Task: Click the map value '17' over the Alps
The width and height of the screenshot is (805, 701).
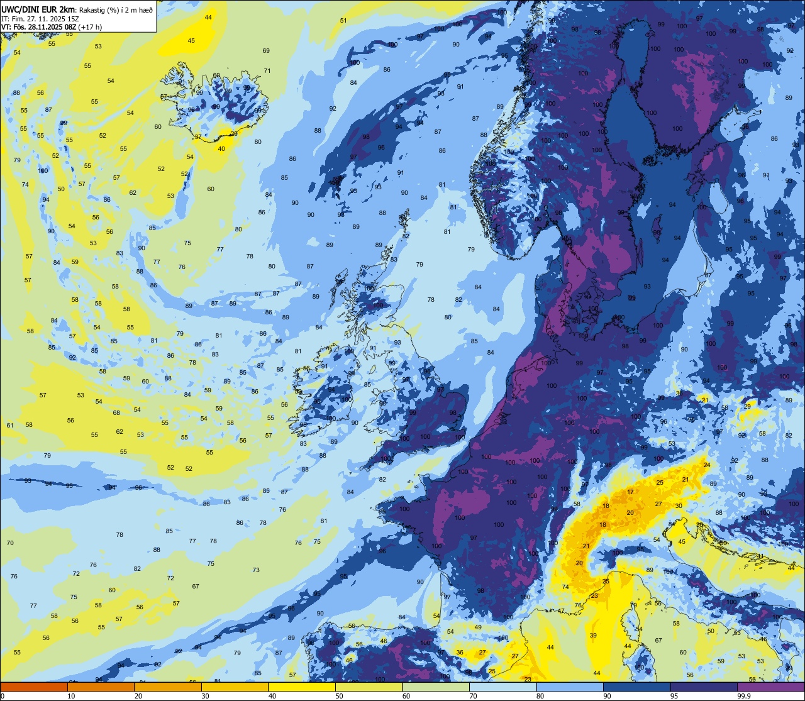Action: tap(630, 492)
